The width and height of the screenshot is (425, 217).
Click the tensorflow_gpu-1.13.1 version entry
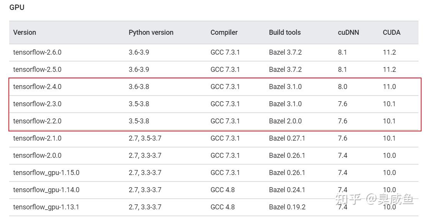click(46, 207)
